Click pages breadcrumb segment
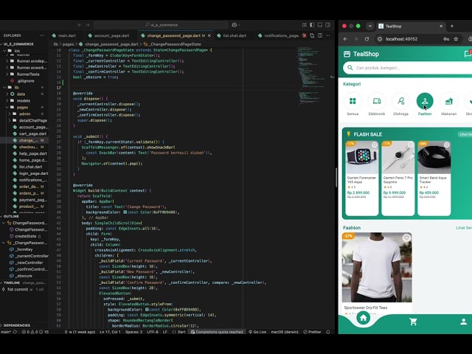Viewport: 472px width, 354px height. (x=68, y=44)
